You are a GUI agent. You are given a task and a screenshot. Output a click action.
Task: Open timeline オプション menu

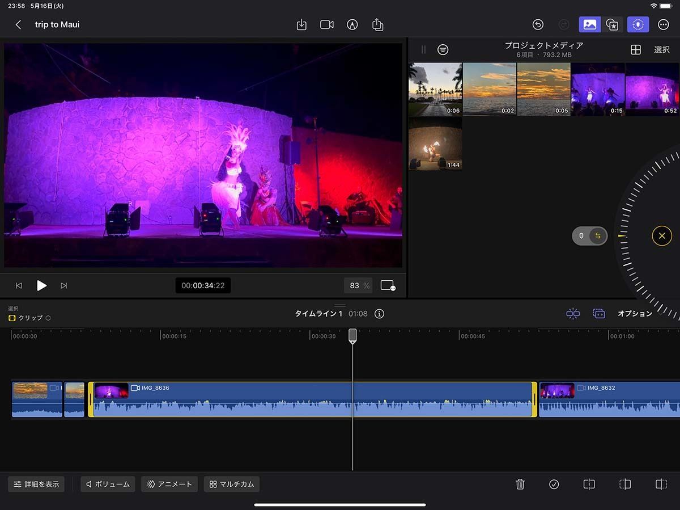(x=635, y=314)
